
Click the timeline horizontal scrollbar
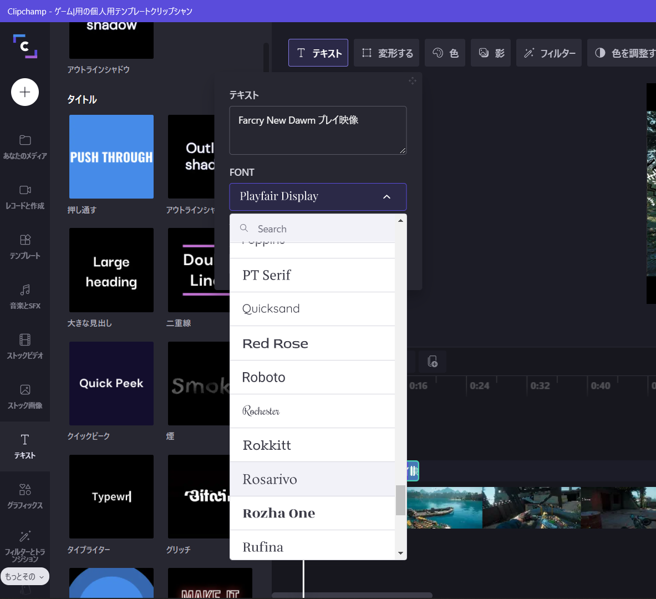click(352, 595)
